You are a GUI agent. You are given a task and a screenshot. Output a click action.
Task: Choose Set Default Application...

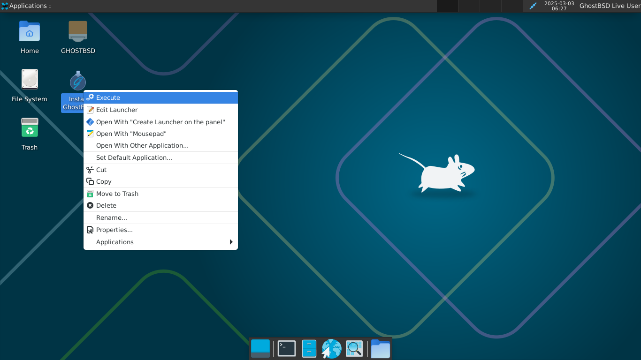160,157
